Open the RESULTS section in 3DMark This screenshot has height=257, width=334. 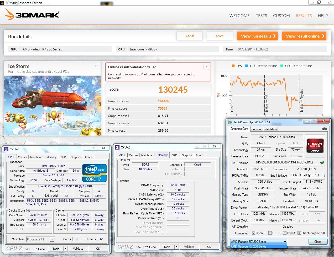pos(304,16)
